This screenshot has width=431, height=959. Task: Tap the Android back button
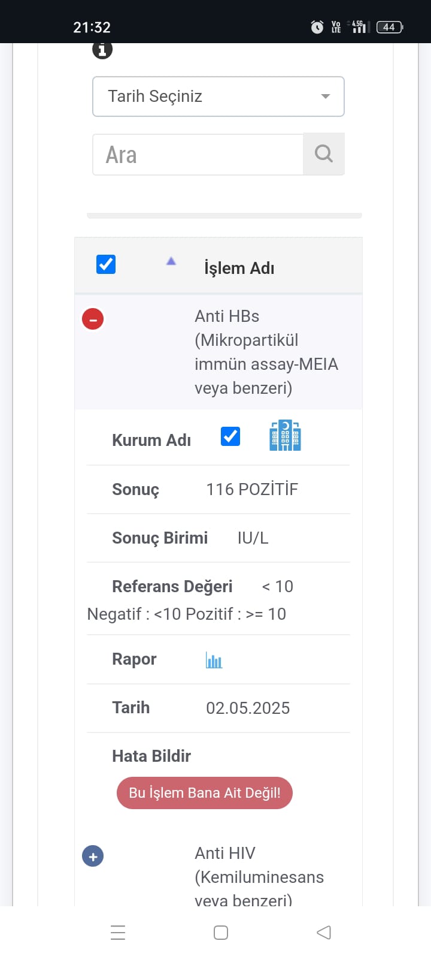324,933
